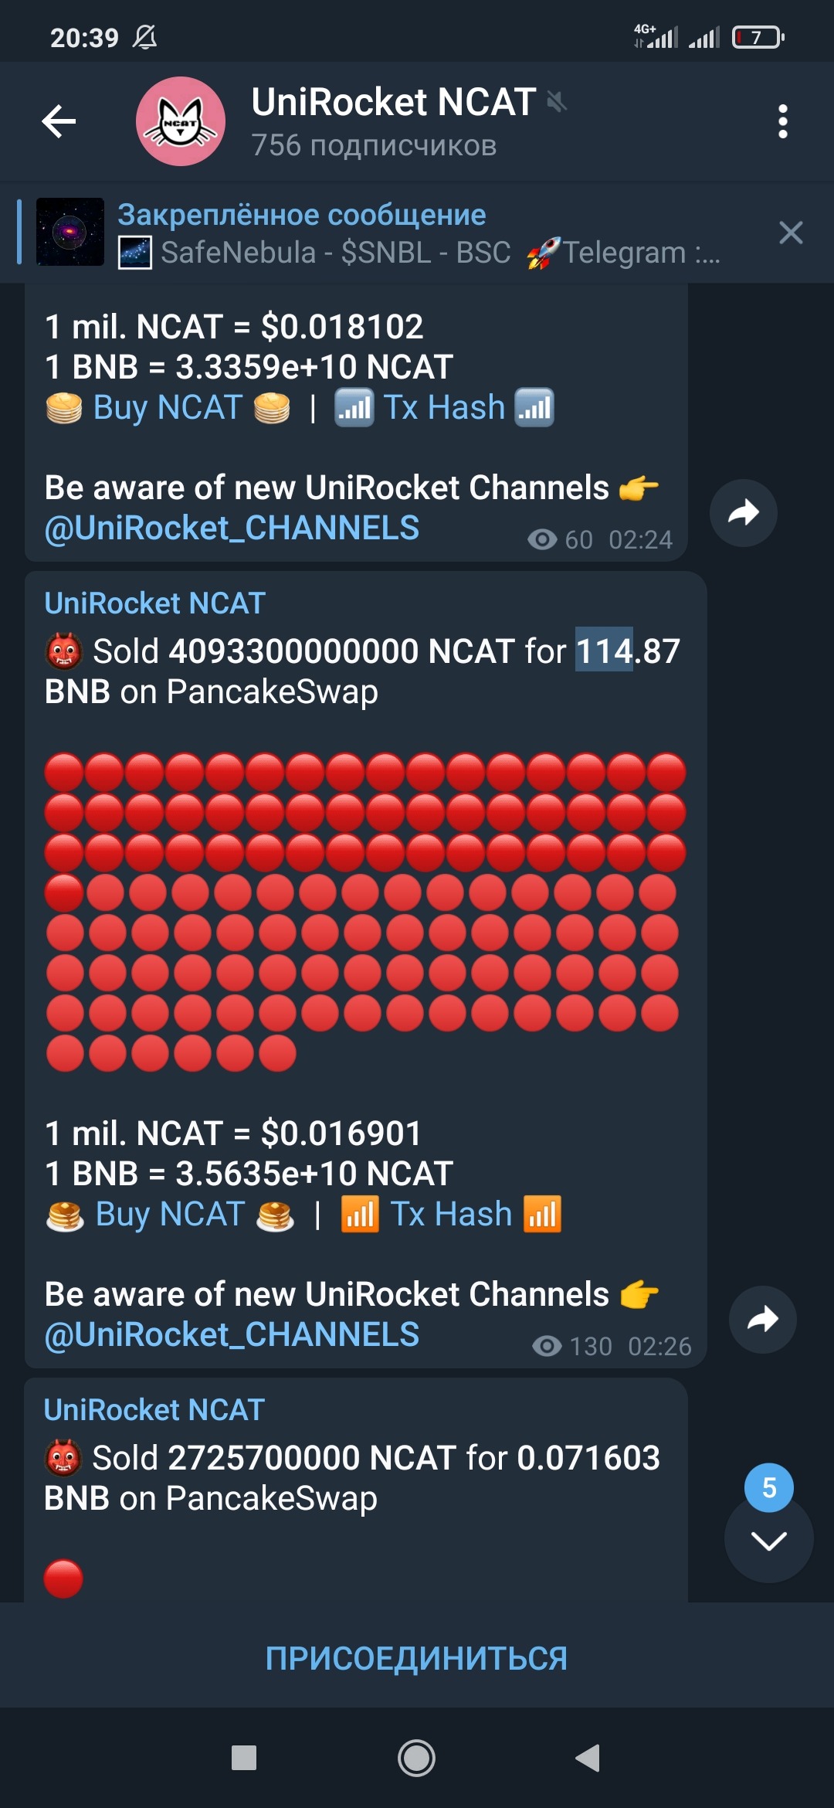Open the UniRocket NCAT channel avatar
The height and width of the screenshot is (1808, 834).
coord(181,121)
